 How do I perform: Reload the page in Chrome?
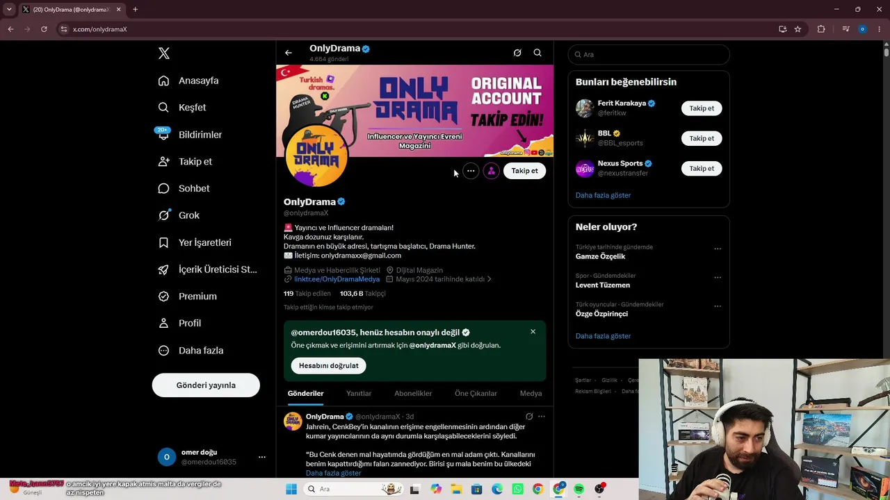44,29
